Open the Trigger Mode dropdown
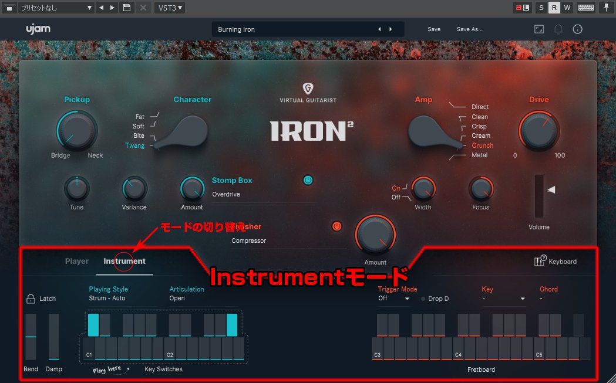Image resolution: width=616 pixels, height=383 pixels. tap(394, 299)
